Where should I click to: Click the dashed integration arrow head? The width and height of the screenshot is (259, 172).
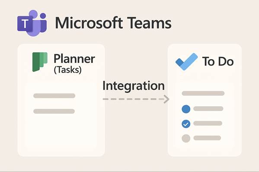(166, 99)
